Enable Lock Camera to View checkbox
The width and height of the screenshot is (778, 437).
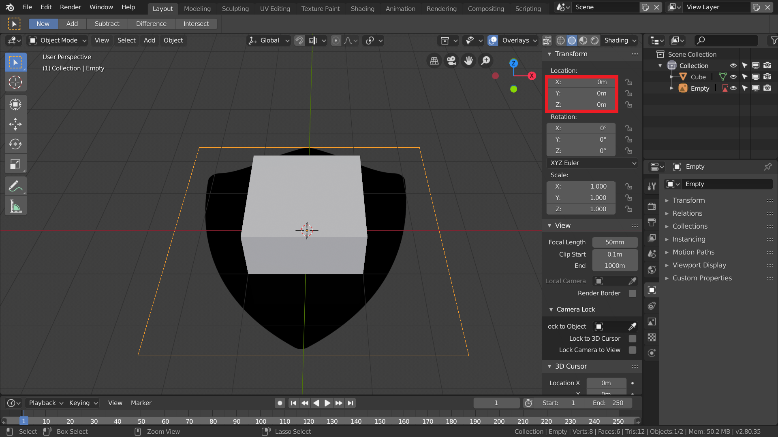632,350
